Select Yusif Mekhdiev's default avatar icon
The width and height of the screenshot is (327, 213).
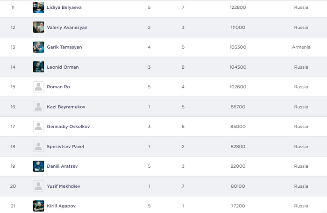38,186
